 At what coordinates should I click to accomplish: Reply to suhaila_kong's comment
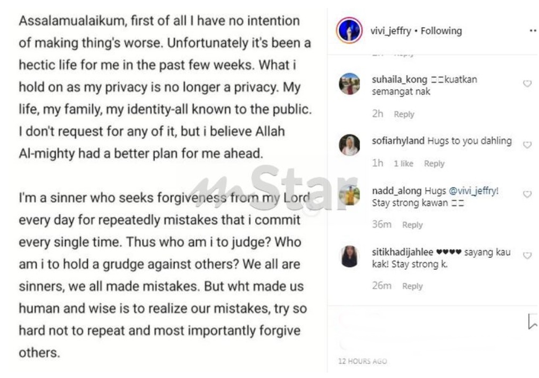(404, 114)
